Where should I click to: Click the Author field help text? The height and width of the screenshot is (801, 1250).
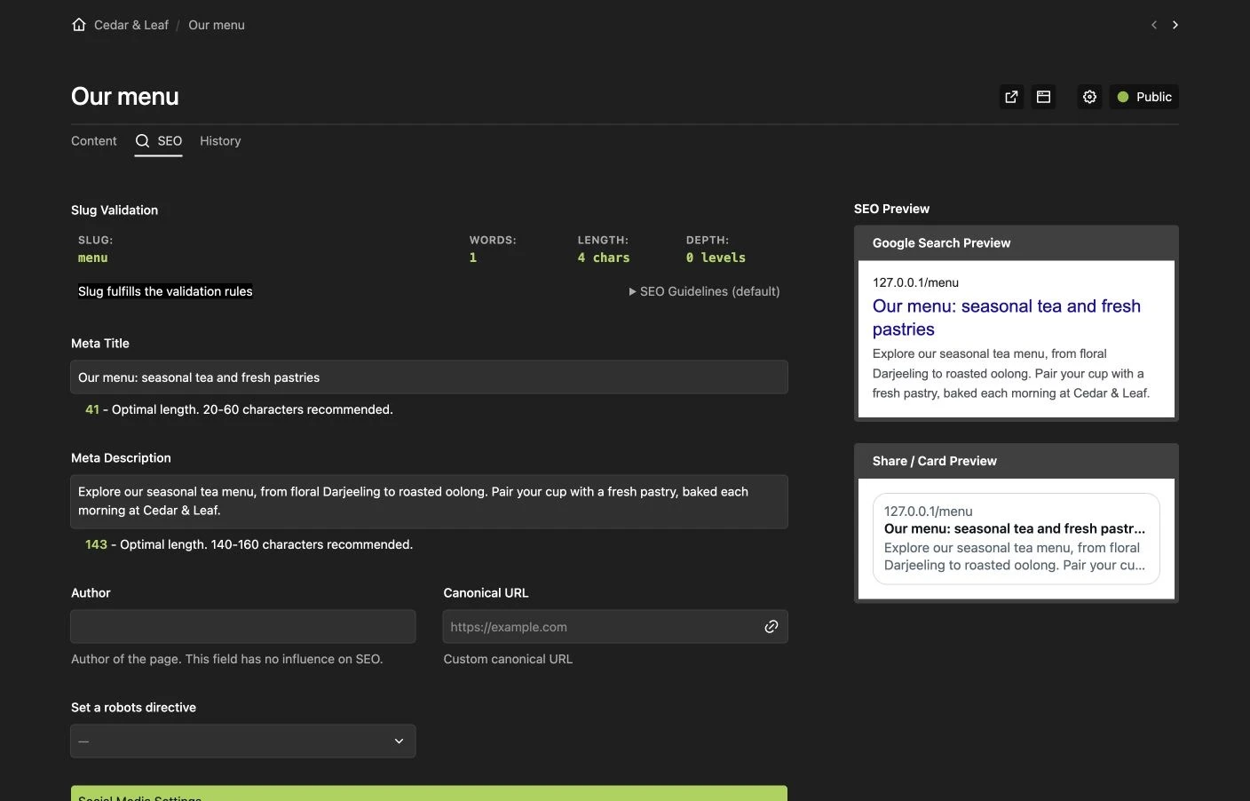227,659
